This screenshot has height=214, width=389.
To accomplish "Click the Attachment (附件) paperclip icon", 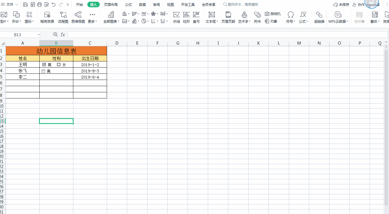I will click(x=258, y=15).
